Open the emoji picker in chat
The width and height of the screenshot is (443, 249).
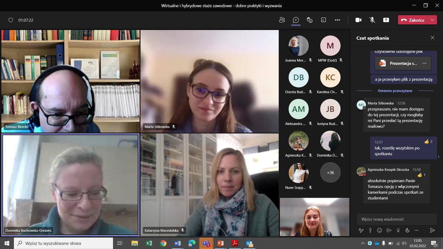pyautogui.click(x=380, y=230)
